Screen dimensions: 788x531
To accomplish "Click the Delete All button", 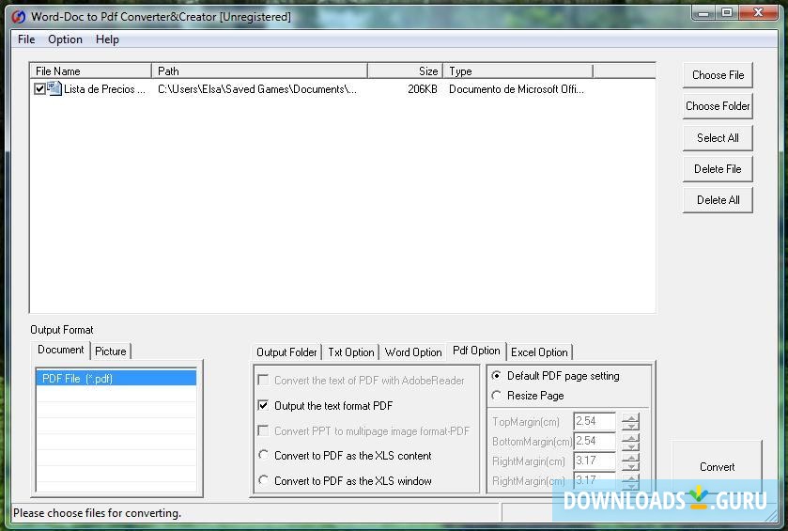I will tap(718, 200).
